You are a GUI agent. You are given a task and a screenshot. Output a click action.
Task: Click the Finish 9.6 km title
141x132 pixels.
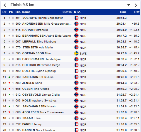pyautogui.click(x=22, y=5)
